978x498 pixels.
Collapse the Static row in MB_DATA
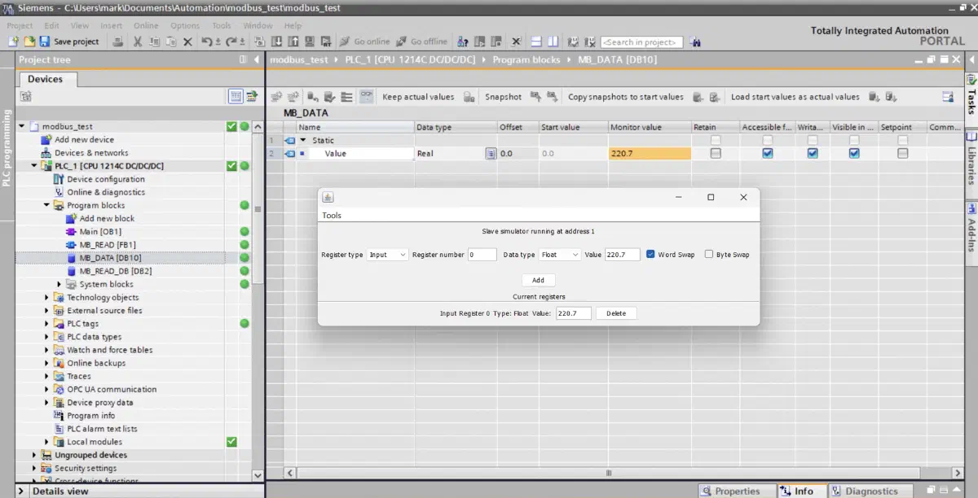(x=303, y=140)
